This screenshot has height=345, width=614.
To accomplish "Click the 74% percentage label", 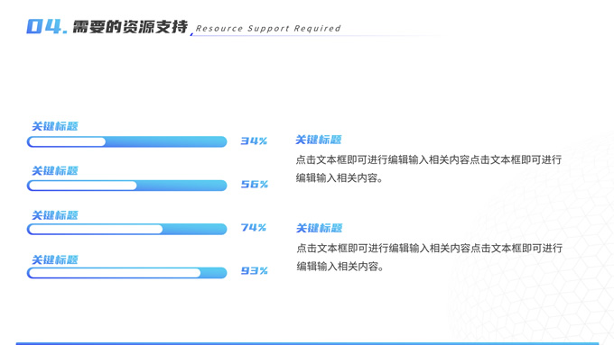I will click(x=254, y=227).
